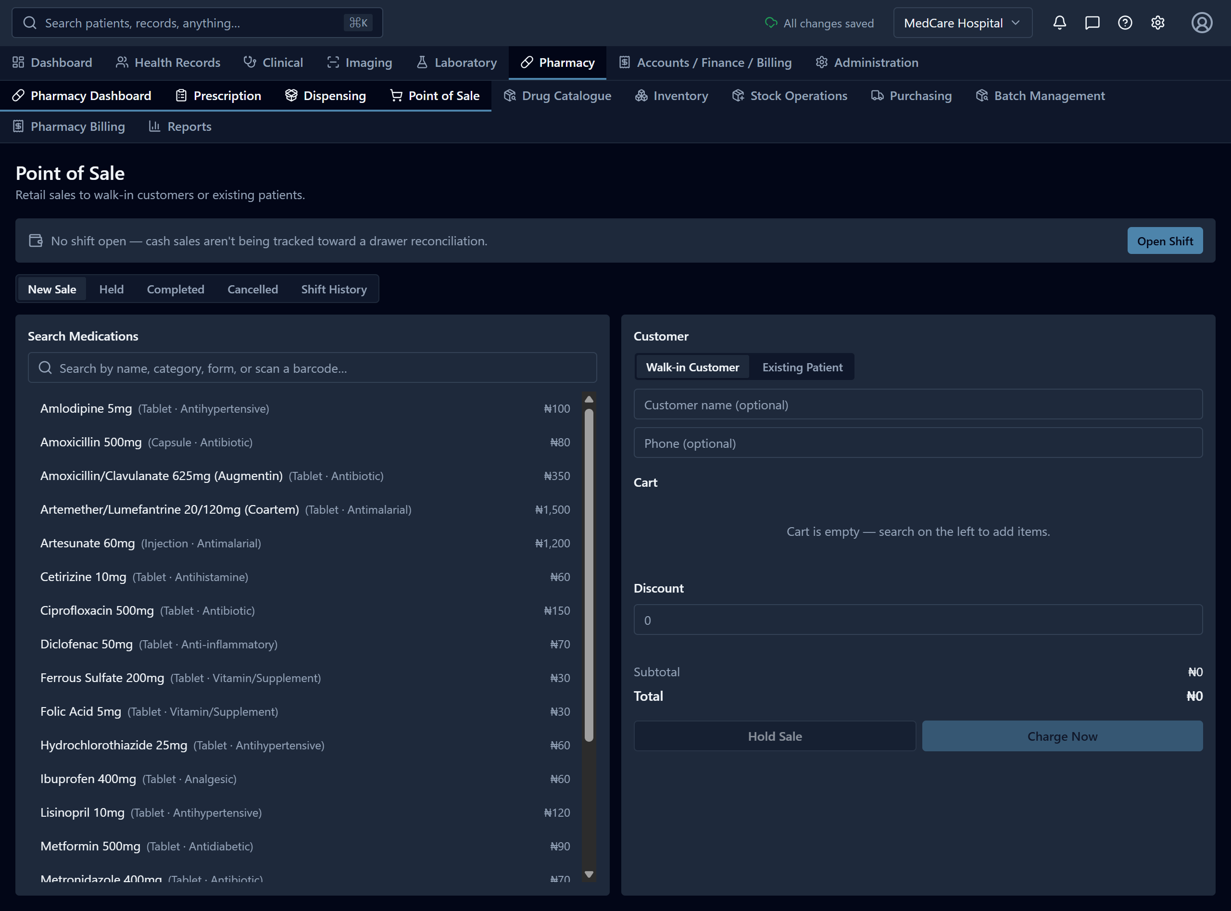Image resolution: width=1231 pixels, height=911 pixels.
Task: Expand the MedCare Hospital dropdown
Action: (x=963, y=23)
